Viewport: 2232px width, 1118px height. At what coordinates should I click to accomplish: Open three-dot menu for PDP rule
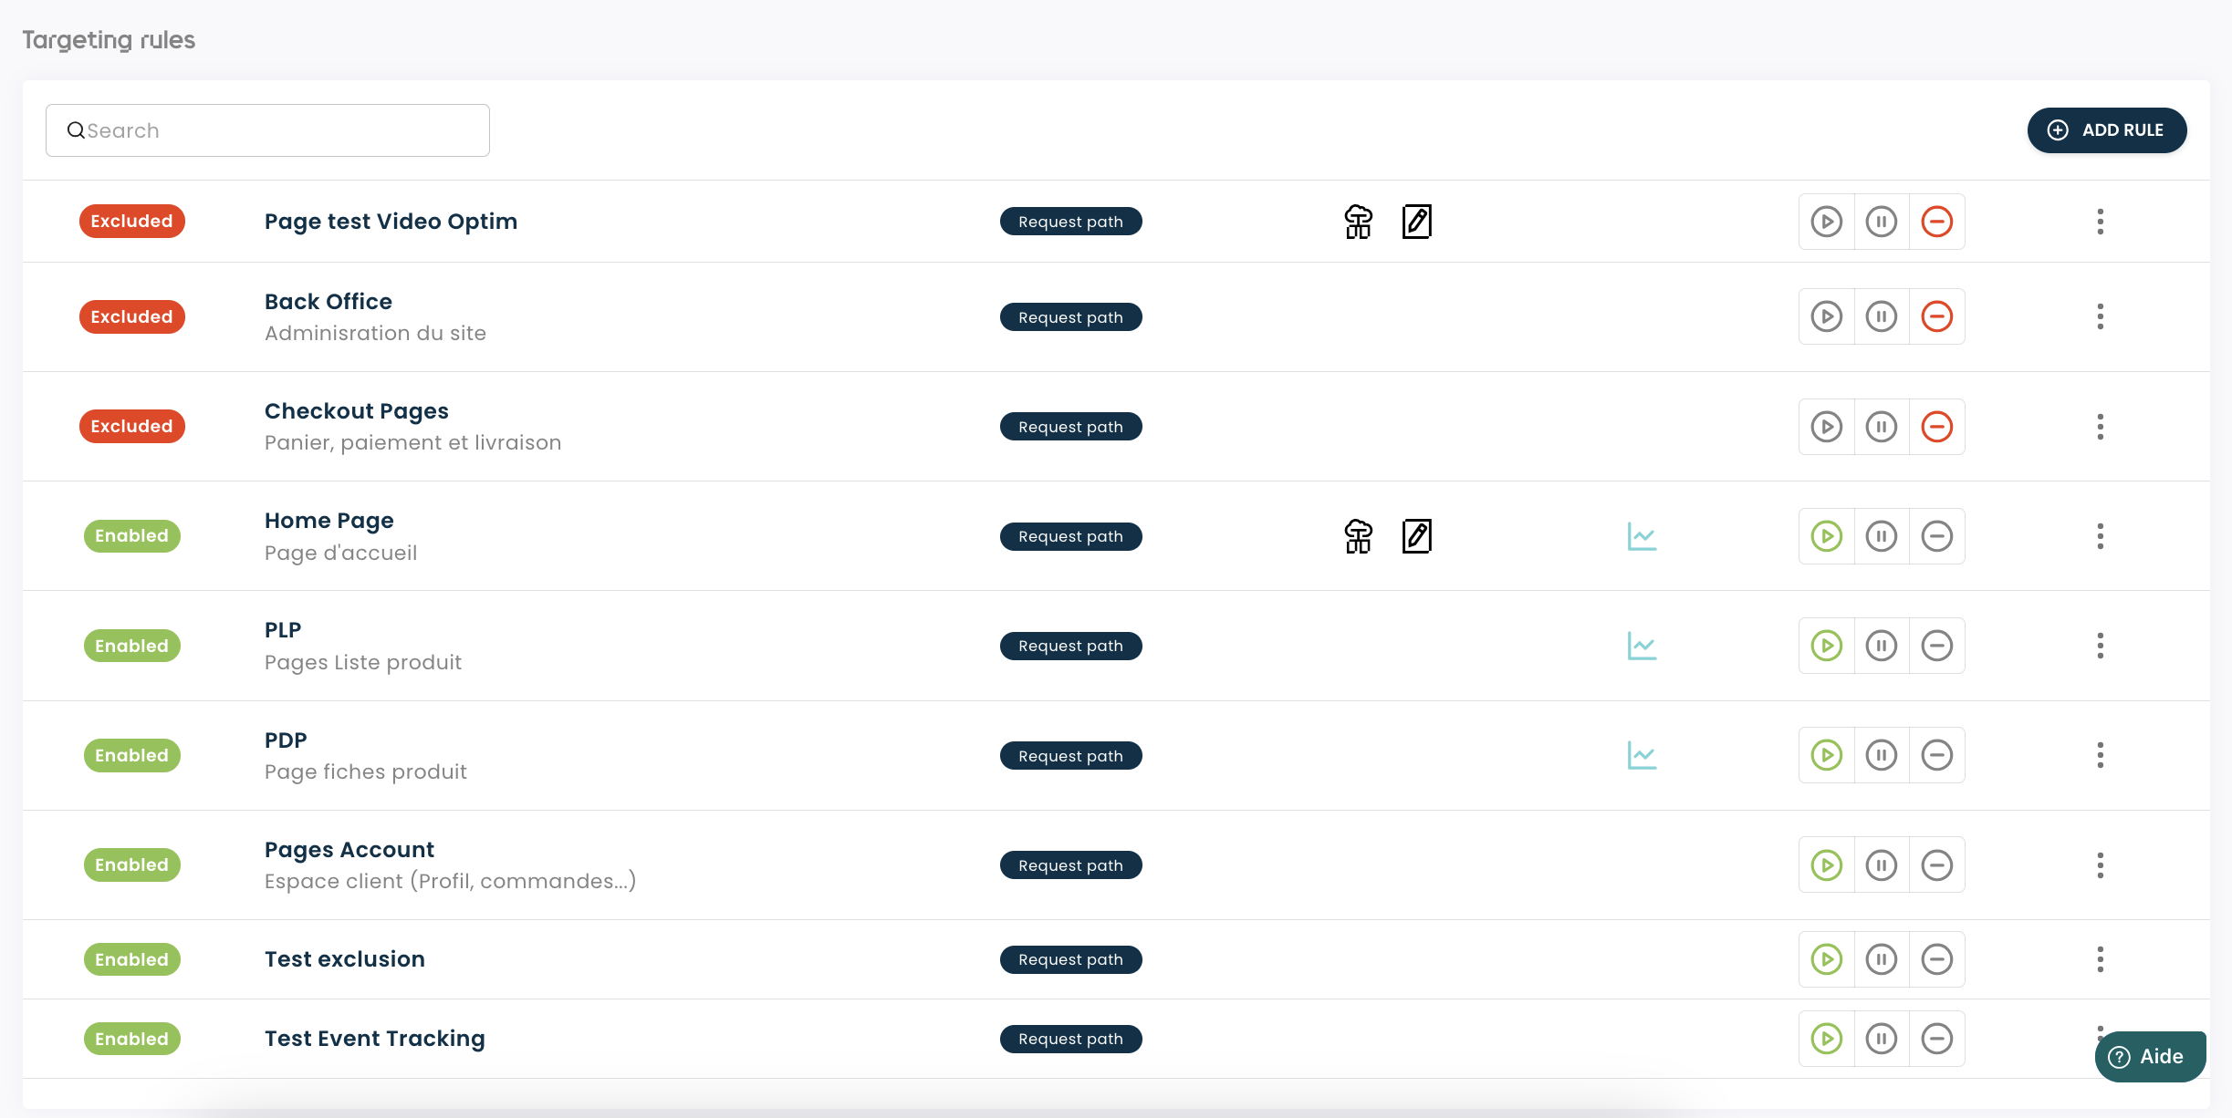pyautogui.click(x=2100, y=755)
